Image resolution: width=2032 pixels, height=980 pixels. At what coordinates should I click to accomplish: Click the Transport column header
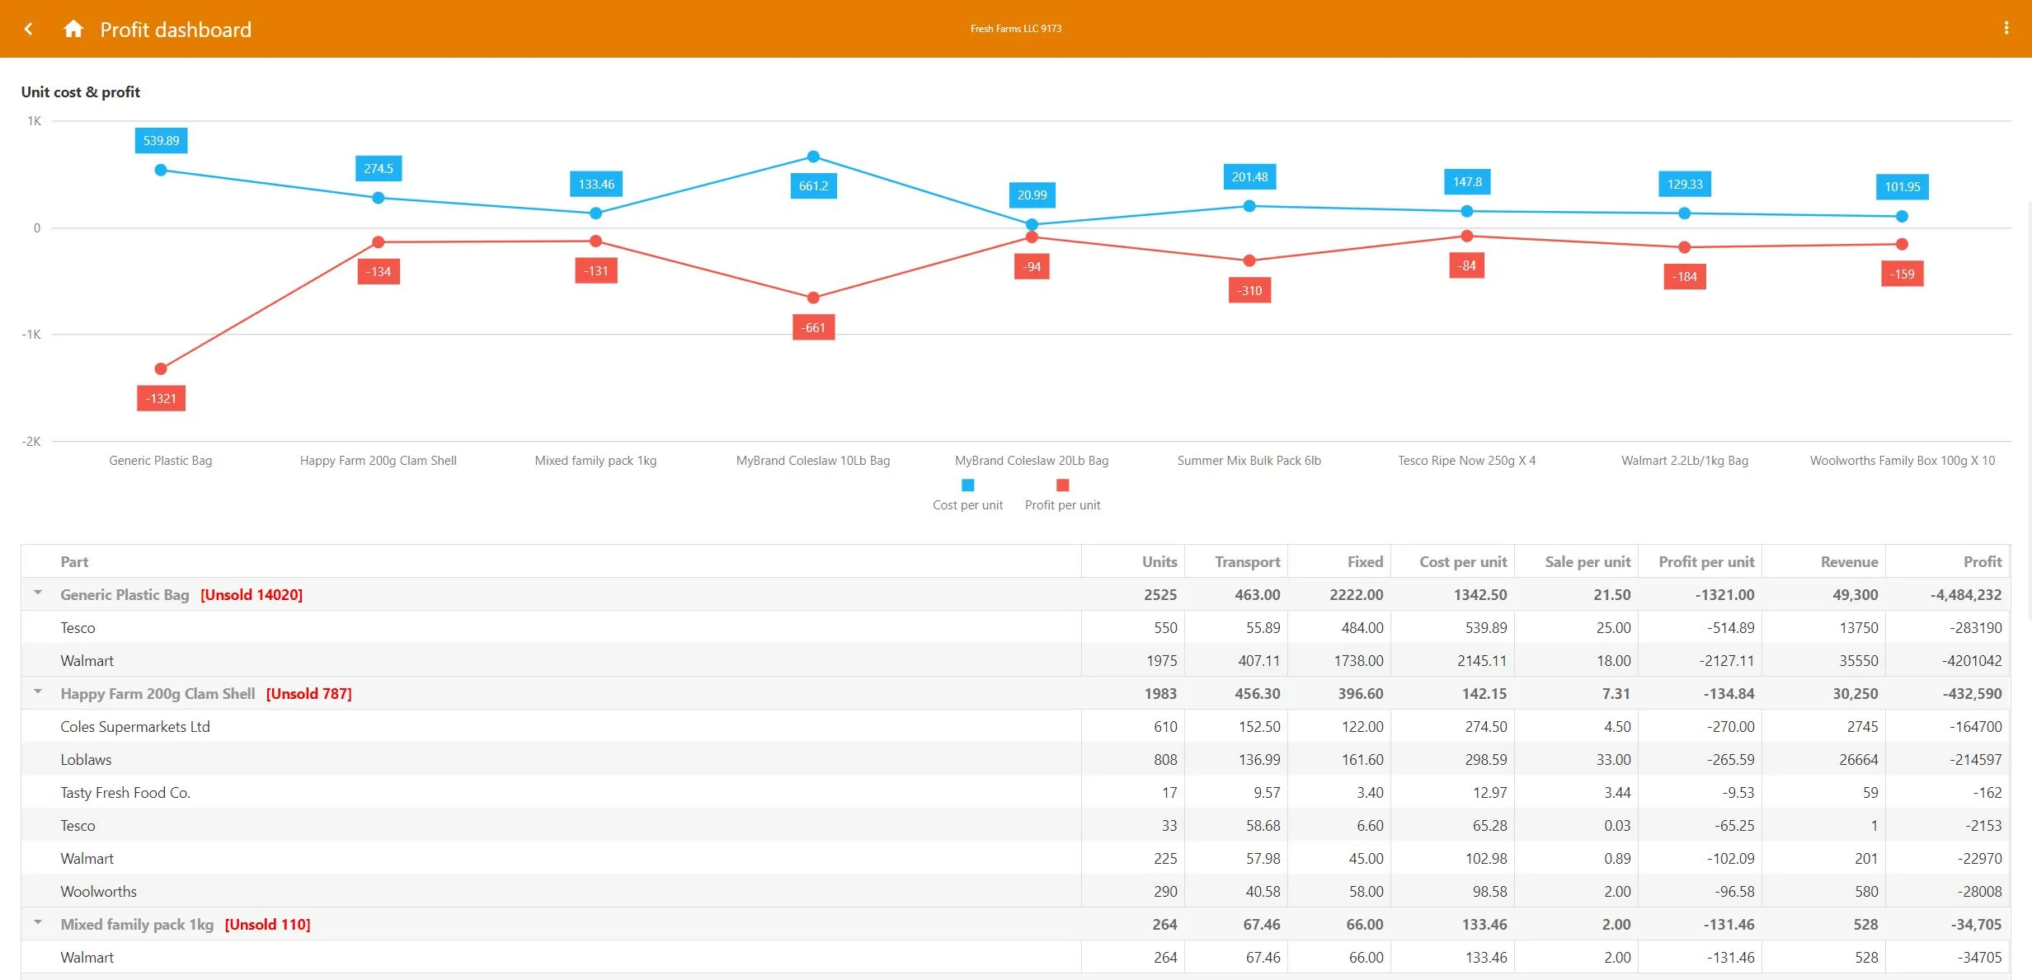[1247, 561]
